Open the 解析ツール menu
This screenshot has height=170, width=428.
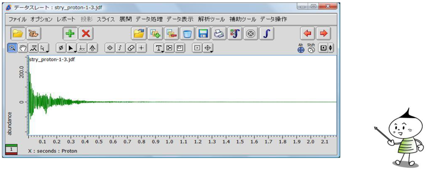pos(211,19)
